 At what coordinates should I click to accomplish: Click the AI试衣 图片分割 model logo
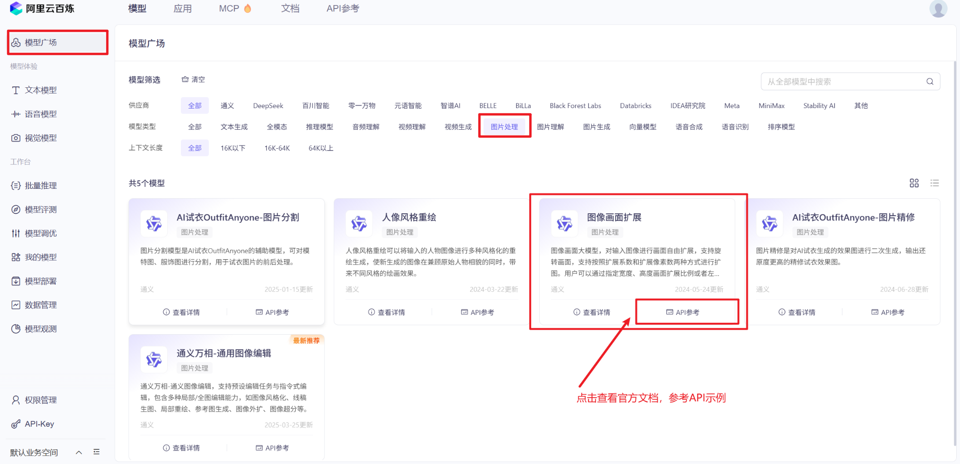pos(154,223)
